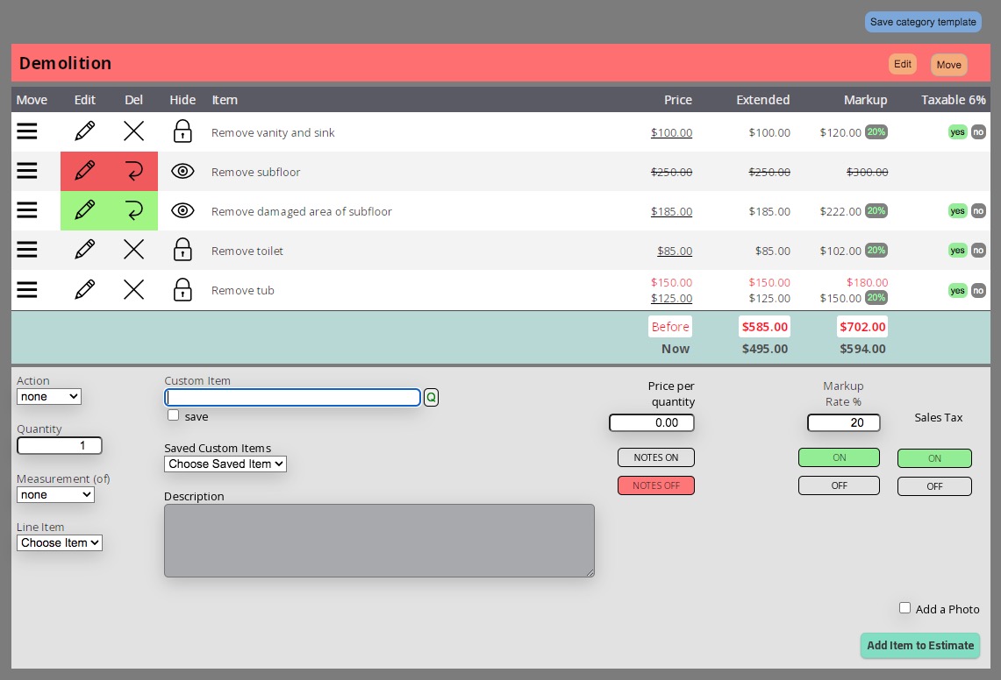Delete the Remove toilet line item
Image resolution: width=1001 pixels, height=680 pixels.
(133, 249)
